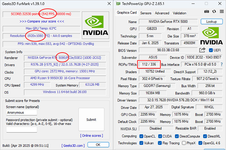The image size is (226, 150).
Task: Take a GPU-Z screenshot with camera icon
Action: click(207, 12)
